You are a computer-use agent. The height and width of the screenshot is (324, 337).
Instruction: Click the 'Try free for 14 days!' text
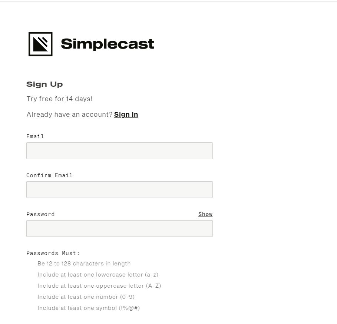(59, 99)
